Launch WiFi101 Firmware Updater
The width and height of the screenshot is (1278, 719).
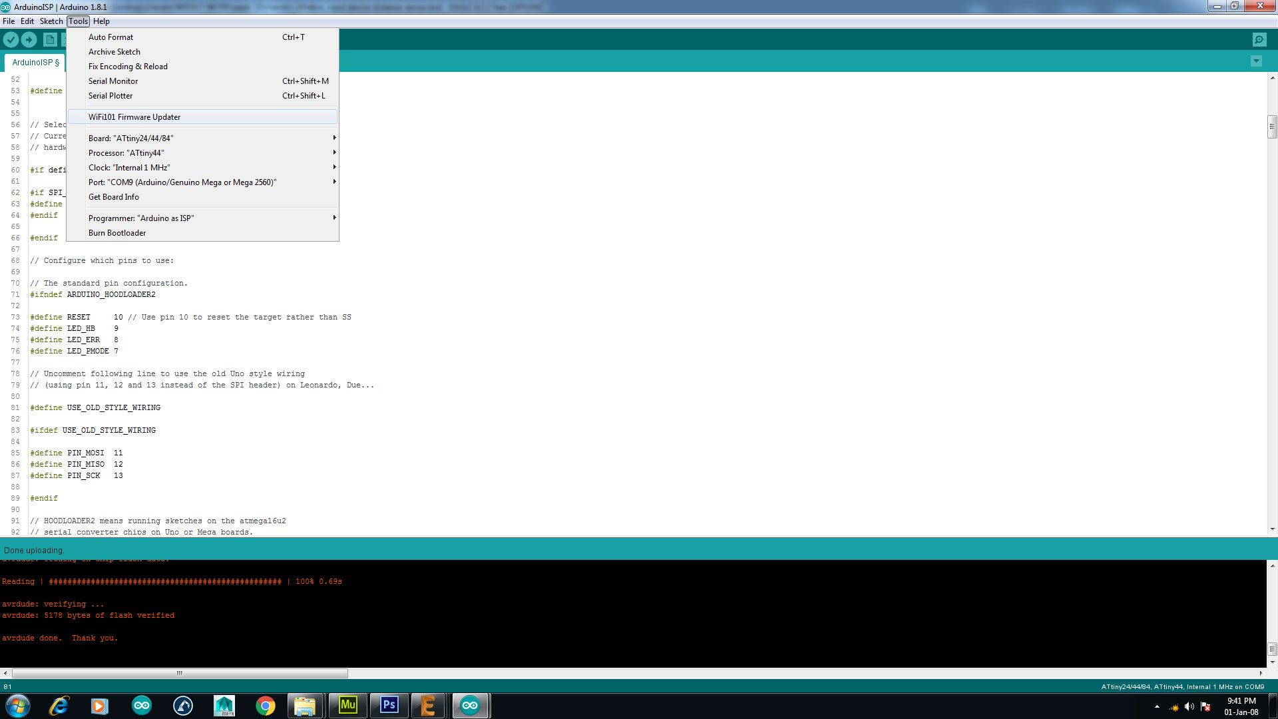(x=203, y=117)
